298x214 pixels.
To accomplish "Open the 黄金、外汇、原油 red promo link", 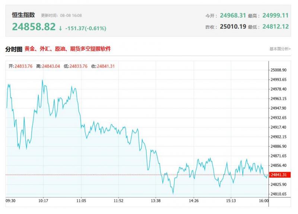I will [x=68, y=49].
